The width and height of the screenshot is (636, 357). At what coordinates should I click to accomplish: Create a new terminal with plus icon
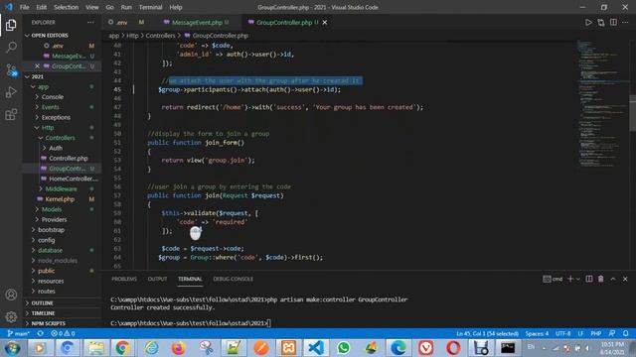[x=570, y=279]
